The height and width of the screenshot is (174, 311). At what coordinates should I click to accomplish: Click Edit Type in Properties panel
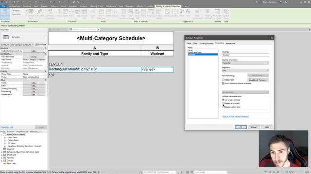40,44
